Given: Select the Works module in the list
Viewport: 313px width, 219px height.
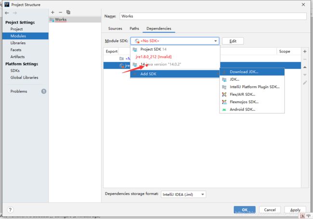Looking at the screenshot, I should (75, 20).
